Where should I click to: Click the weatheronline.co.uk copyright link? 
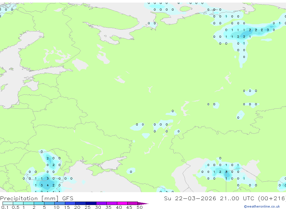pyautogui.click(x=262, y=206)
